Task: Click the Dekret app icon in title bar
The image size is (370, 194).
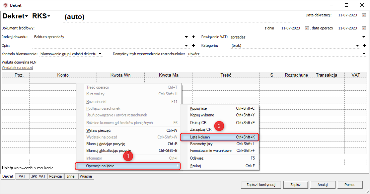Action: (x=5, y=5)
